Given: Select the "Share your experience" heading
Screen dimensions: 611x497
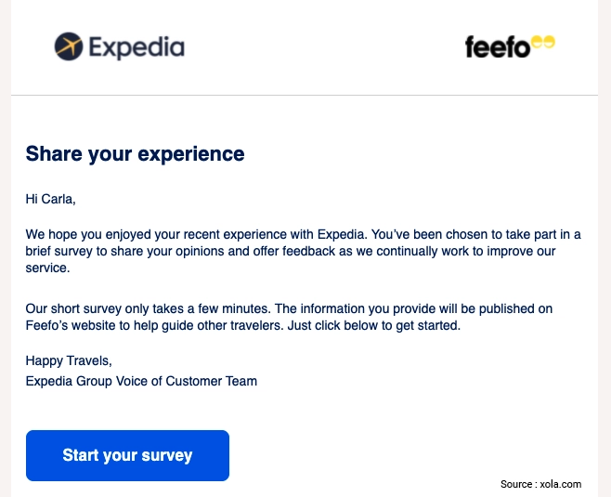Looking at the screenshot, I should tap(135, 153).
